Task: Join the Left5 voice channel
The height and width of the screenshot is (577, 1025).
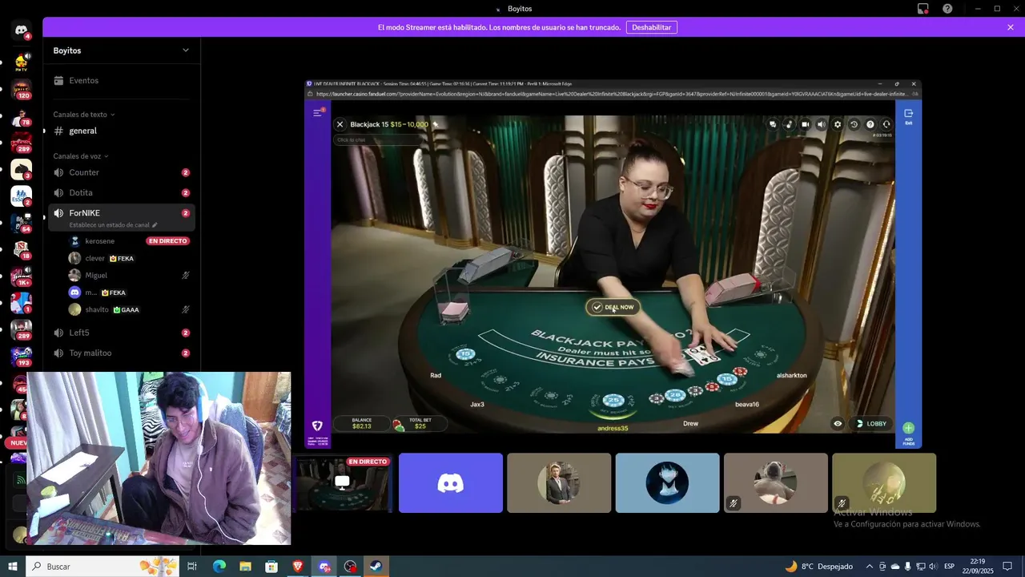Action: pyautogui.click(x=120, y=333)
